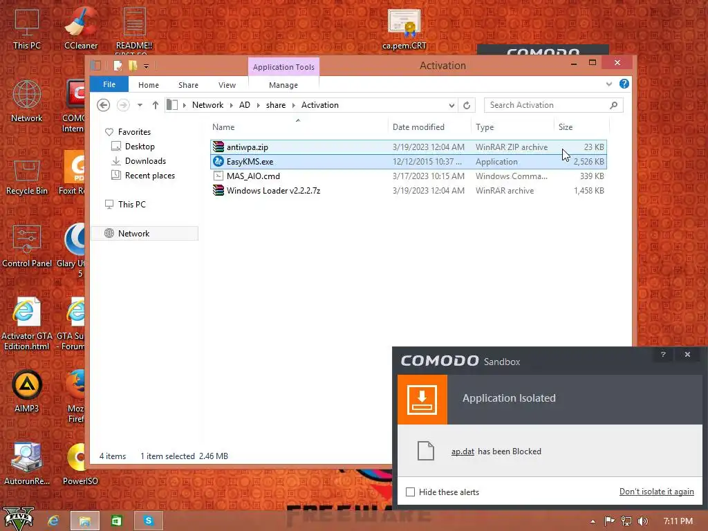Click the taskbar clock showing 7:11 PM
The width and height of the screenshot is (708, 531).
pyautogui.click(x=678, y=521)
